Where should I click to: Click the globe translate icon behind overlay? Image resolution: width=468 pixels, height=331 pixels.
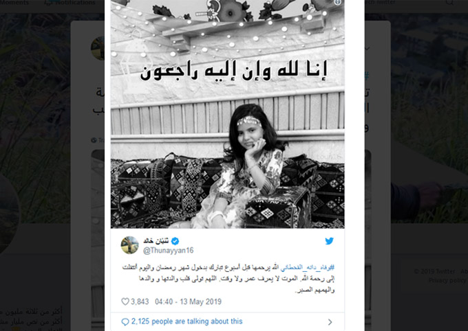(94, 140)
